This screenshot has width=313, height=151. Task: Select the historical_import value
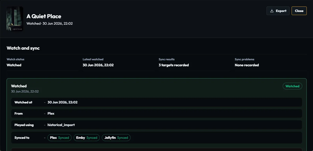click(x=61, y=125)
